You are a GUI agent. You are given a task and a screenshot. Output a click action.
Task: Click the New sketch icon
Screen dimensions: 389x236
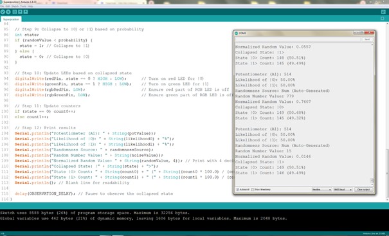pos(15,12)
